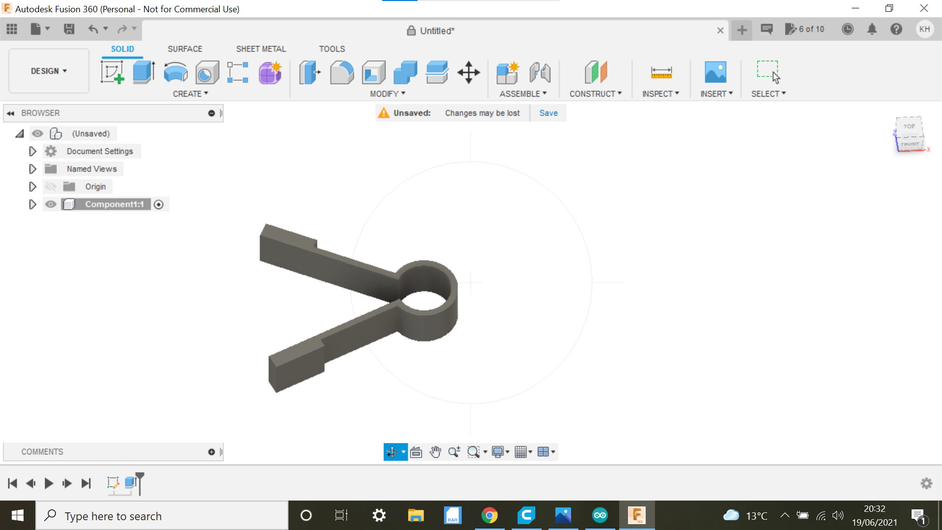Switch to the SURFACE tab
942x530 pixels.
pyautogui.click(x=185, y=49)
